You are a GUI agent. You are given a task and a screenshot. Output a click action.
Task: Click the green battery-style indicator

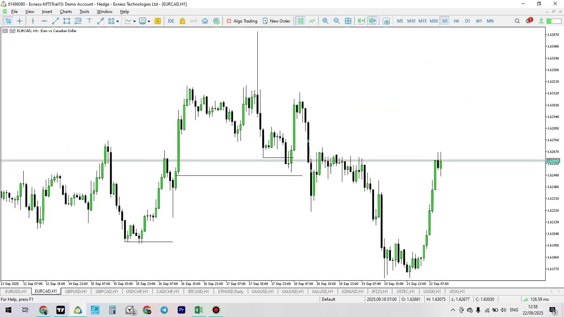point(554,21)
